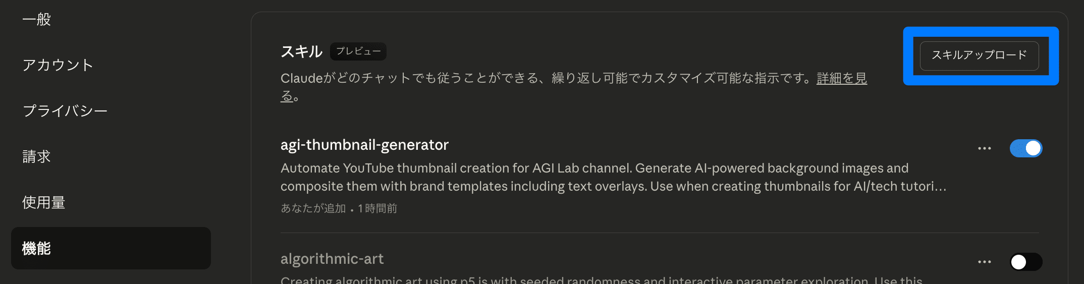This screenshot has width=1084, height=284.
Task: Go to the 一般 settings section
Action: (x=37, y=20)
